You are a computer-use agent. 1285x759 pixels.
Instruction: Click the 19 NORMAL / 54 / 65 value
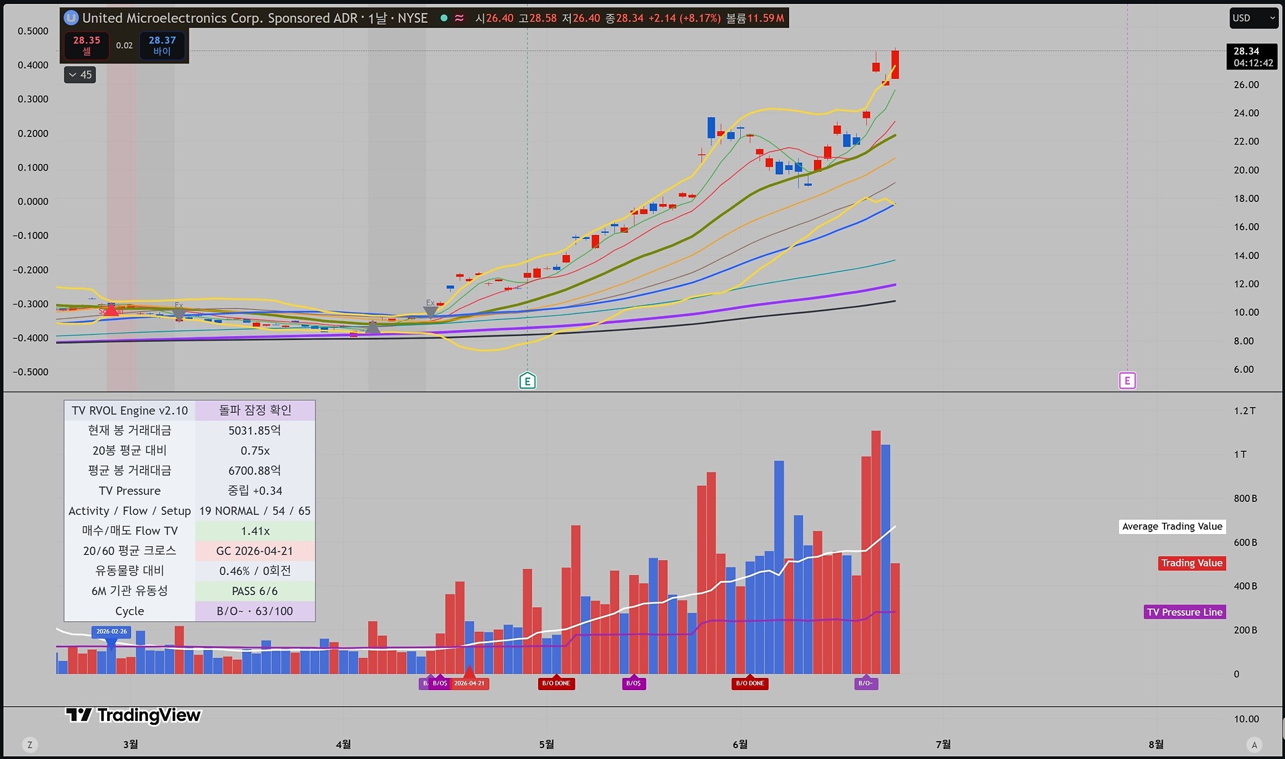pyautogui.click(x=255, y=511)
